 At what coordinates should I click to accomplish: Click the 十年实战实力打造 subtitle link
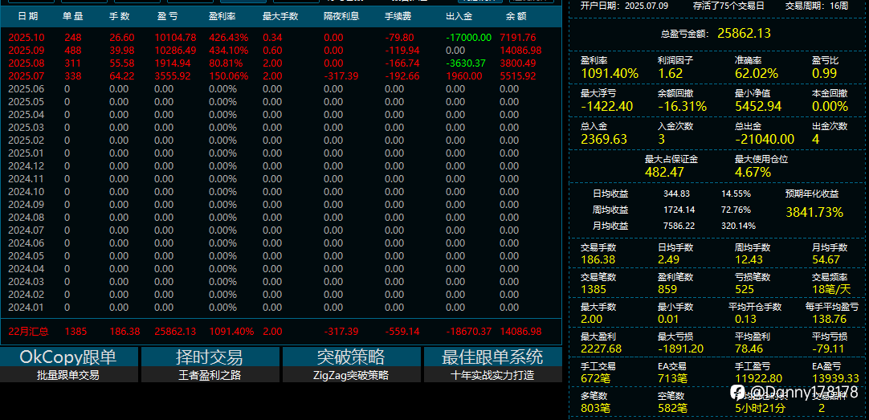pyautogui.click(x=492, y=375)
